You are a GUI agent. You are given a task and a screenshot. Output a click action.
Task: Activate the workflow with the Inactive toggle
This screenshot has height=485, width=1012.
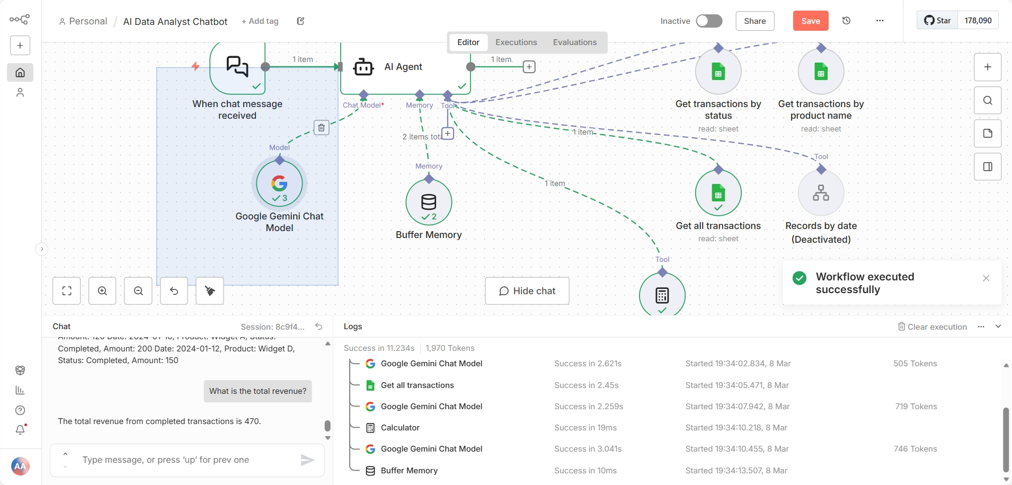click(709, 21)
